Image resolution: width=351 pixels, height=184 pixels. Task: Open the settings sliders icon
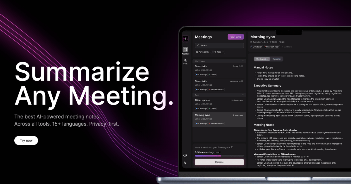(185, 163)
